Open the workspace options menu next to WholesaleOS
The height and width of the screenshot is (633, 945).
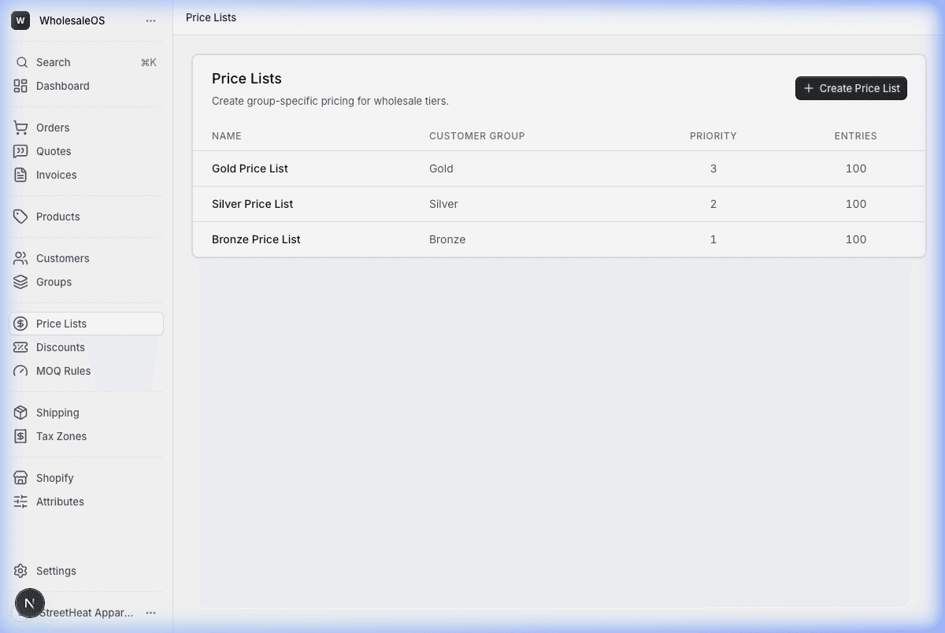coord(150,20)
